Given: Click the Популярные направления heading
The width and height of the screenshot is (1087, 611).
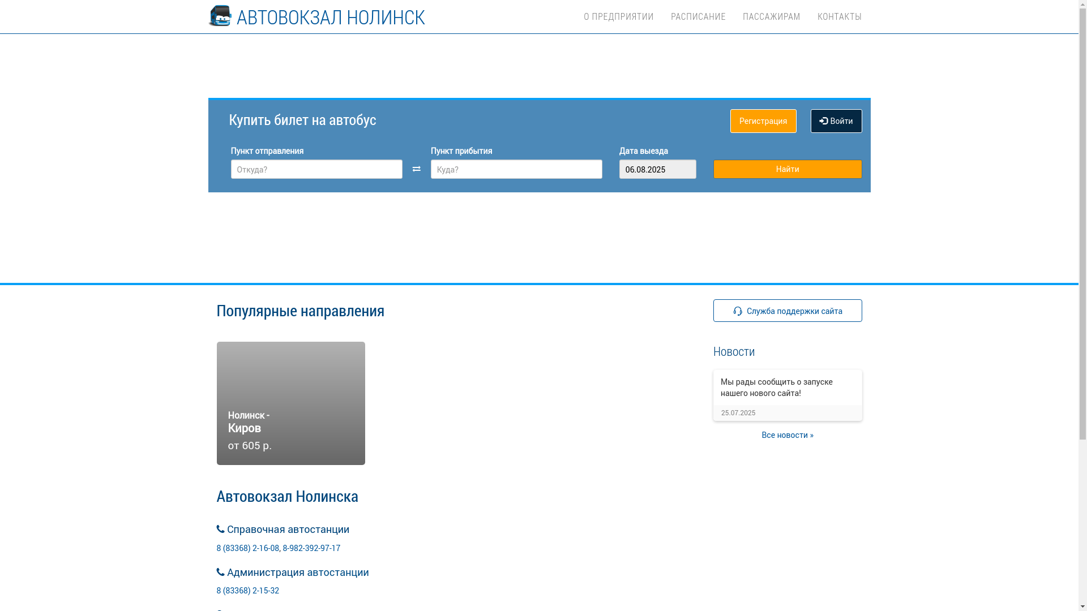Looking at the screenshot, I should pos(301,311).
